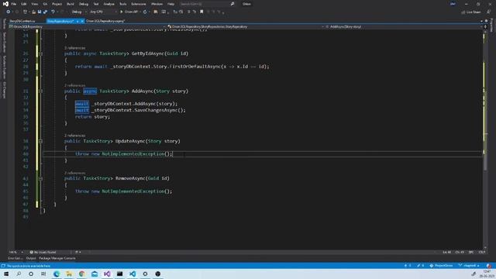Screen dimensions: 496x279
Task: Click the vertical scrollbar of the editor
Action: click(x=485, y=139)
